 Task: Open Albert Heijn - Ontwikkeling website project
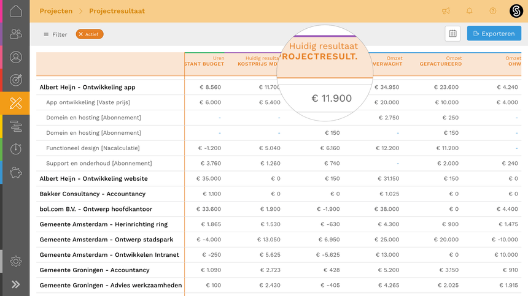[93, 178]
